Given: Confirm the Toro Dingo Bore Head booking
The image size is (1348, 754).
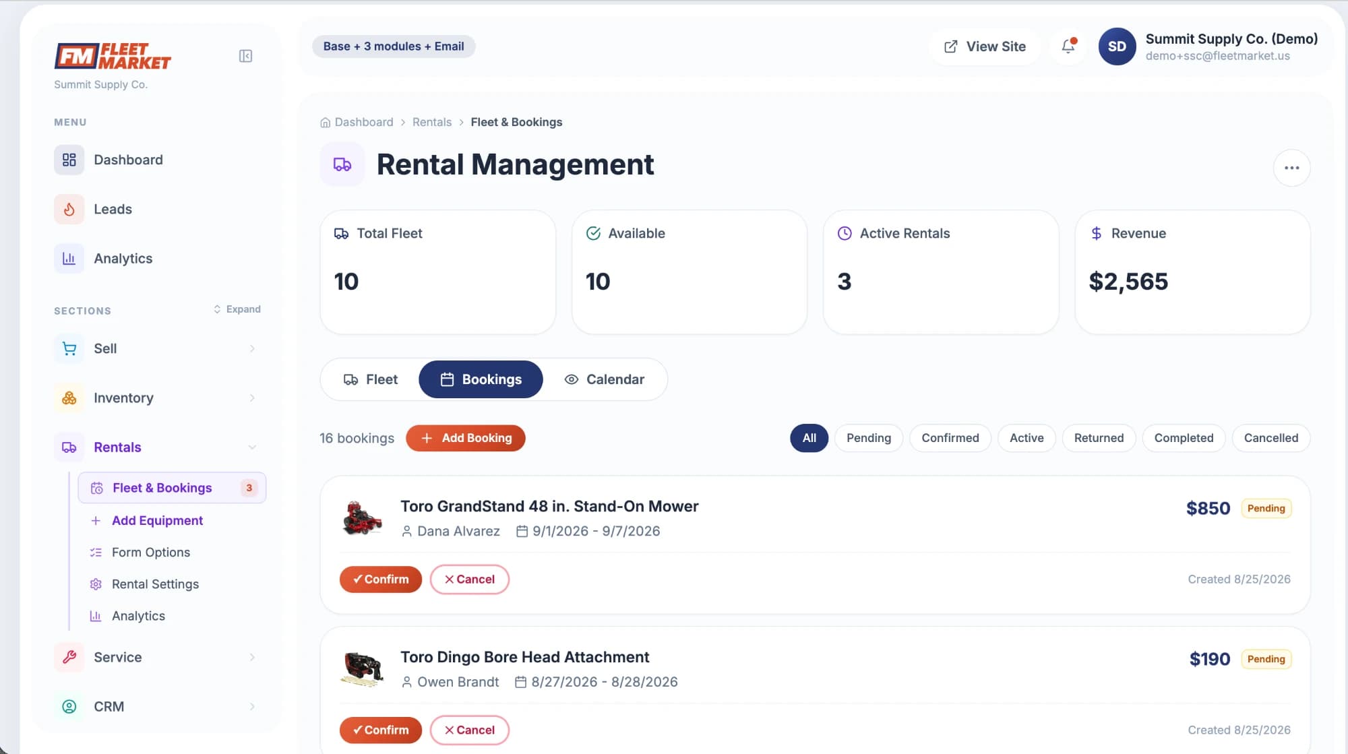Looking at the screenshot, I should coord(381,730).
